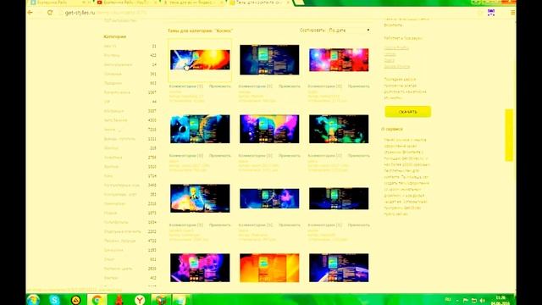Open the sort dropdown set to 'По дате'
Viewport: 542px width, 305px height.
[x=349, y=30]
